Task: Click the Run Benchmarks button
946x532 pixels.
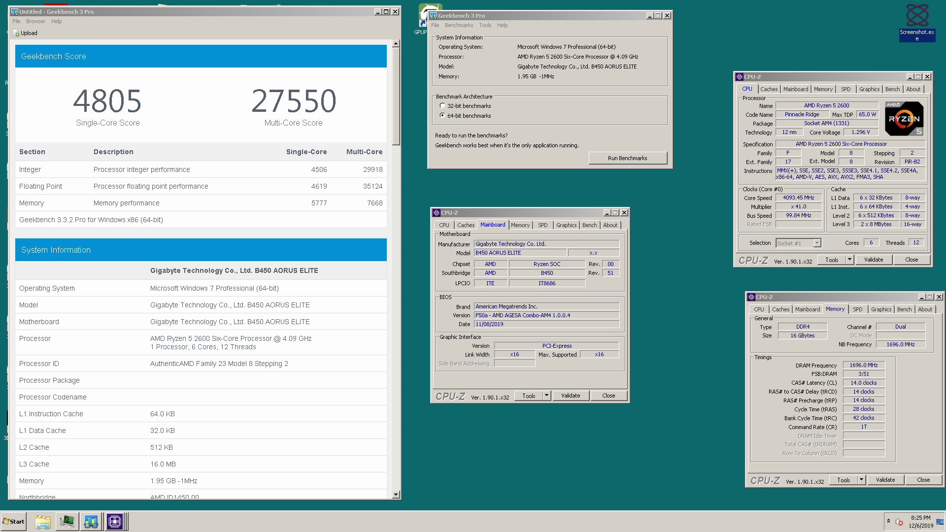Action: point(627,158)
